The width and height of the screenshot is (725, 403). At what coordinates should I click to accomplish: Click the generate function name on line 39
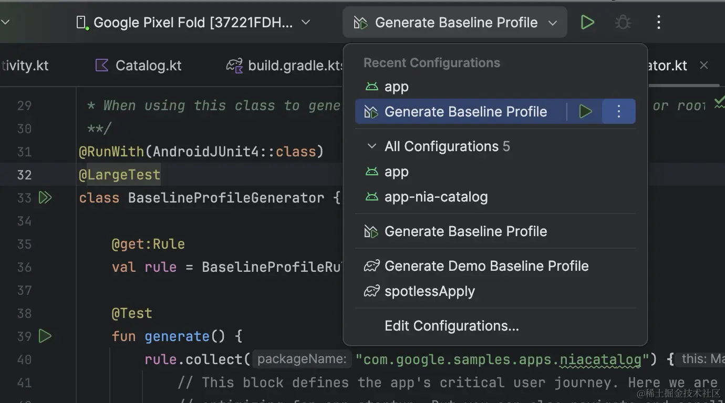[x=177, y=336]
